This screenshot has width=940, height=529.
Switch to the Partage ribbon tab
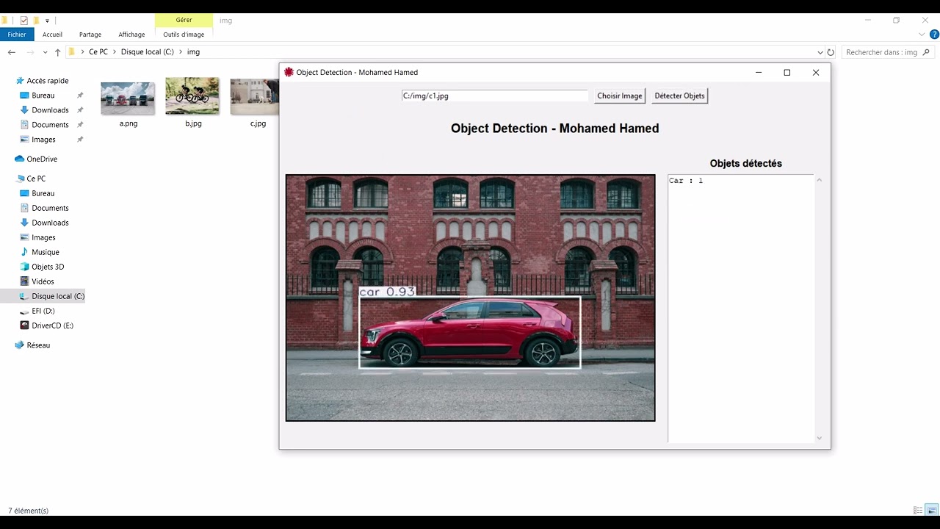tap(90, 35)
